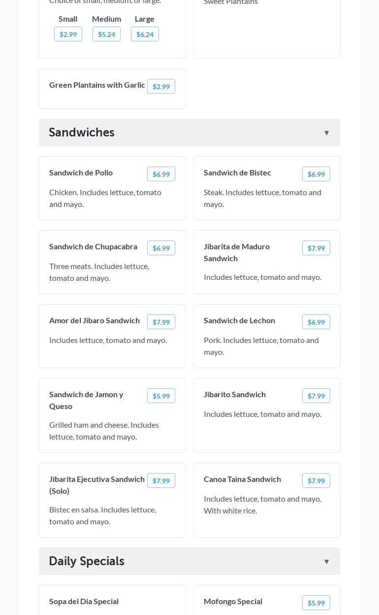Select Medium size $5.24 price
379x615 pixels.
[106, 34]
